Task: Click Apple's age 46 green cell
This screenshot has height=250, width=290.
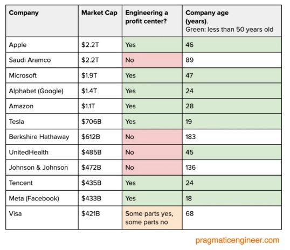Action: (x=232, y=45)
